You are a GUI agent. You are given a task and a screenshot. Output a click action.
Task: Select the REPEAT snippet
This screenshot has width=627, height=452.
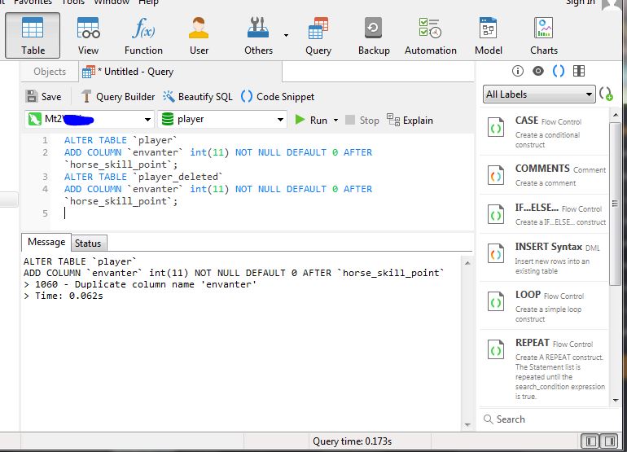pos(544,368)
